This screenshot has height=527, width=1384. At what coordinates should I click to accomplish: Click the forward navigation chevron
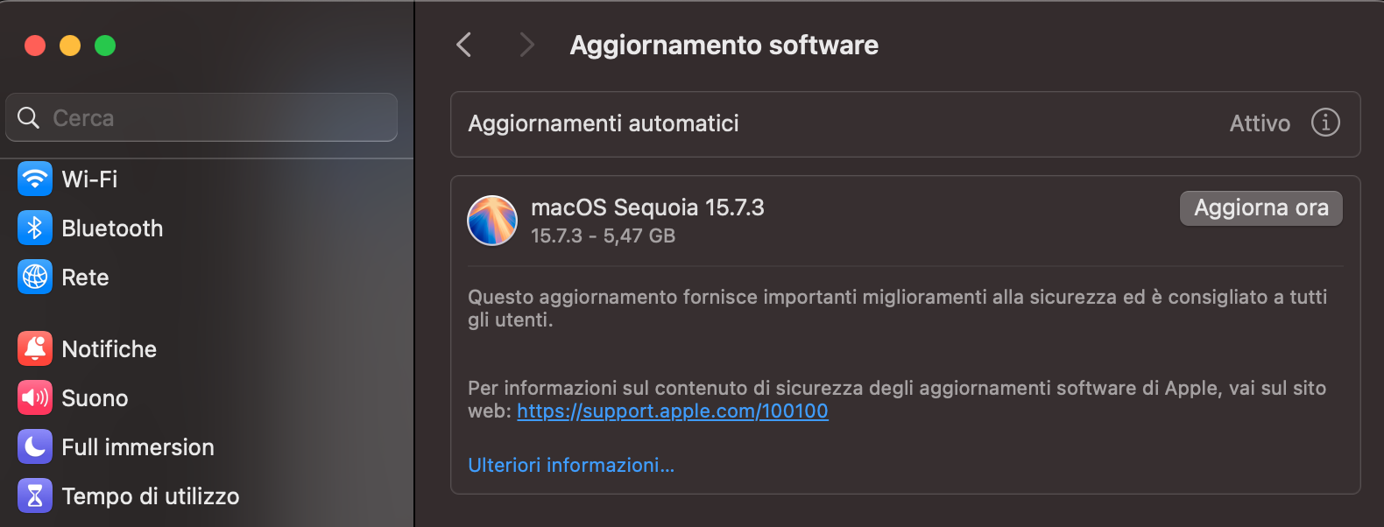[526, 45]
